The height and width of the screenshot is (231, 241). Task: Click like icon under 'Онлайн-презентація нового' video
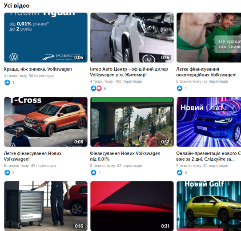click(x=180, y=172)
